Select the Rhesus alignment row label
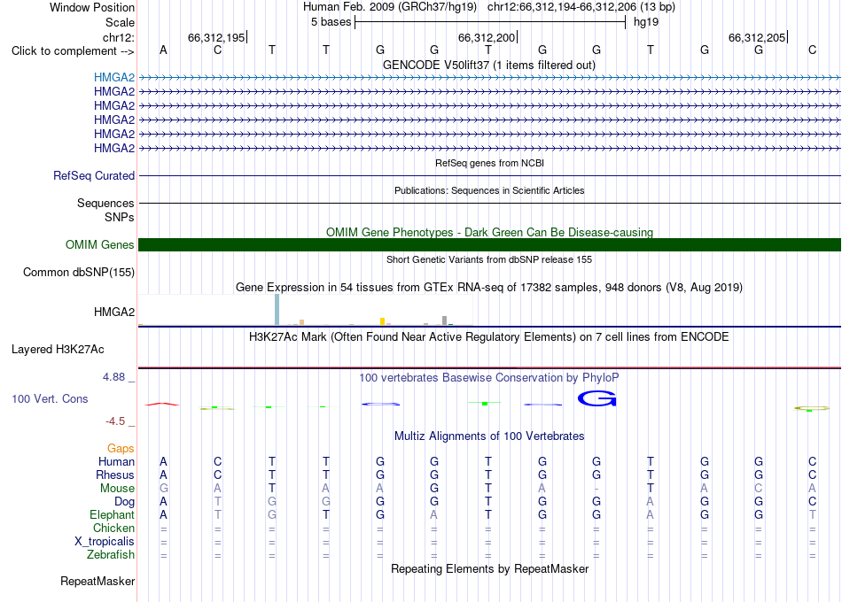Screen dimensions: 842x602 pos(115,475)
